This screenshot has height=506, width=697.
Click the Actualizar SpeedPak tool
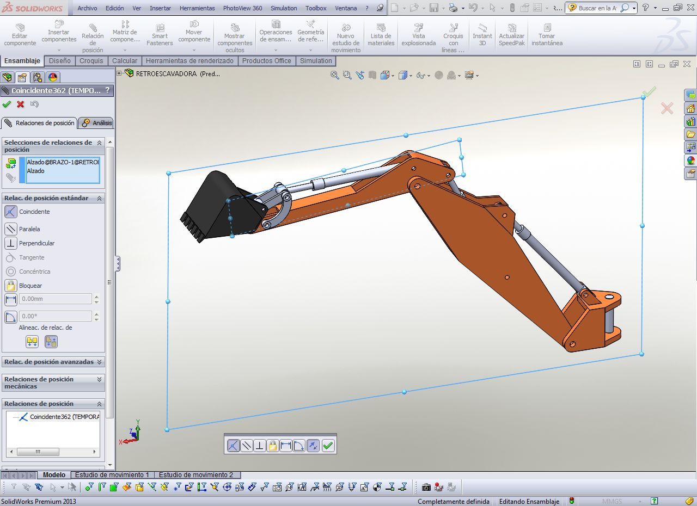point(512,35)
